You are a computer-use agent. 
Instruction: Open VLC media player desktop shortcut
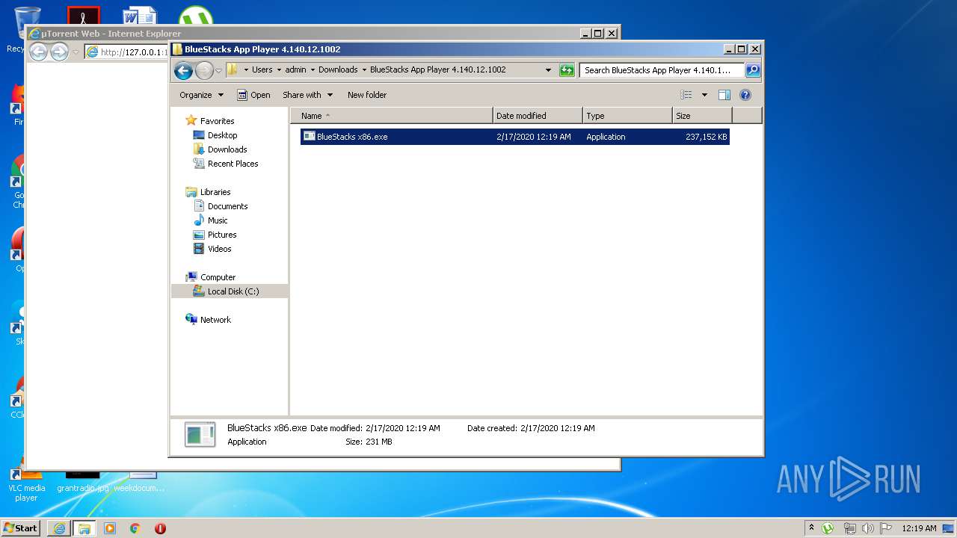click(x=26, y=484)
